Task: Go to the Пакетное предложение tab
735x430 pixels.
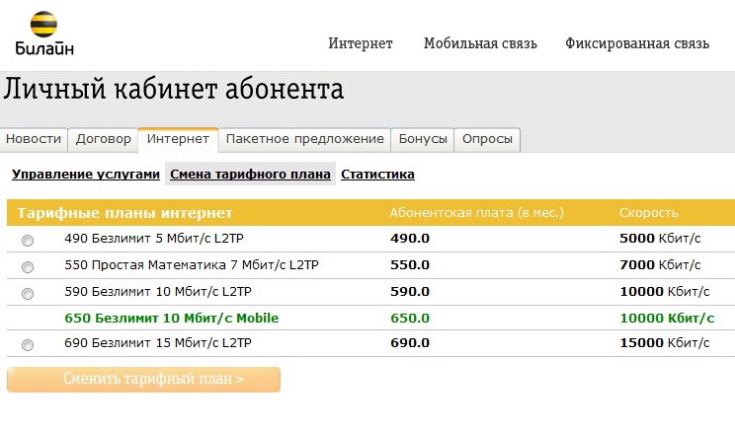Action: pos(304,139)
